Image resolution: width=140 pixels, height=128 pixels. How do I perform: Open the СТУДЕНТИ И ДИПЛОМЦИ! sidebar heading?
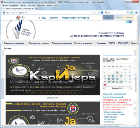point(114,94)
